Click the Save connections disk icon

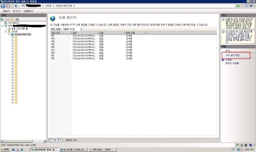point(7,19)
